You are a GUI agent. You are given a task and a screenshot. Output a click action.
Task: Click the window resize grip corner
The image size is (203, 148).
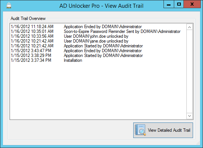click(x=198, y=143)
